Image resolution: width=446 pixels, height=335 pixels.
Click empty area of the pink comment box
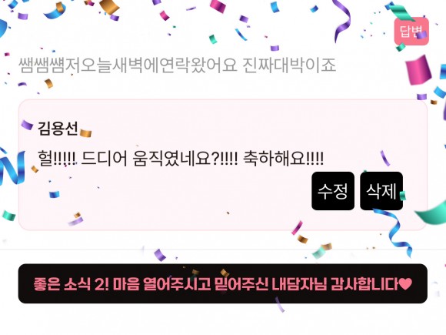coord(171,199)
